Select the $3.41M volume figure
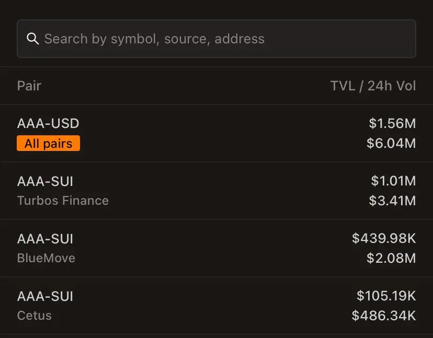Viewport: 433px width, 338px height. click(391, 200)
